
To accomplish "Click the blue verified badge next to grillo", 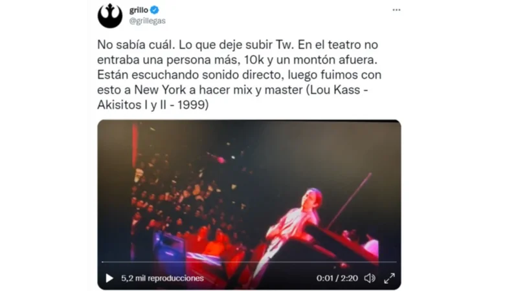I will tap(154, 10).
